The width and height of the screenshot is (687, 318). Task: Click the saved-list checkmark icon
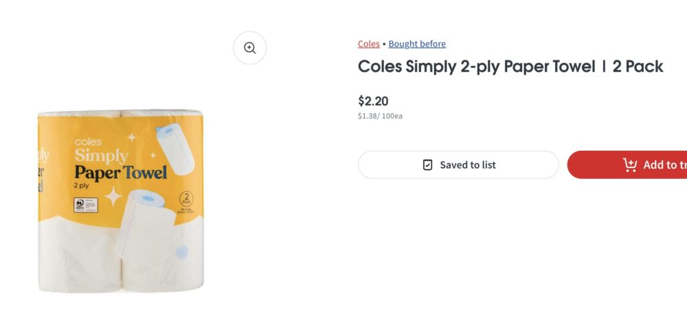pos(427,164)
